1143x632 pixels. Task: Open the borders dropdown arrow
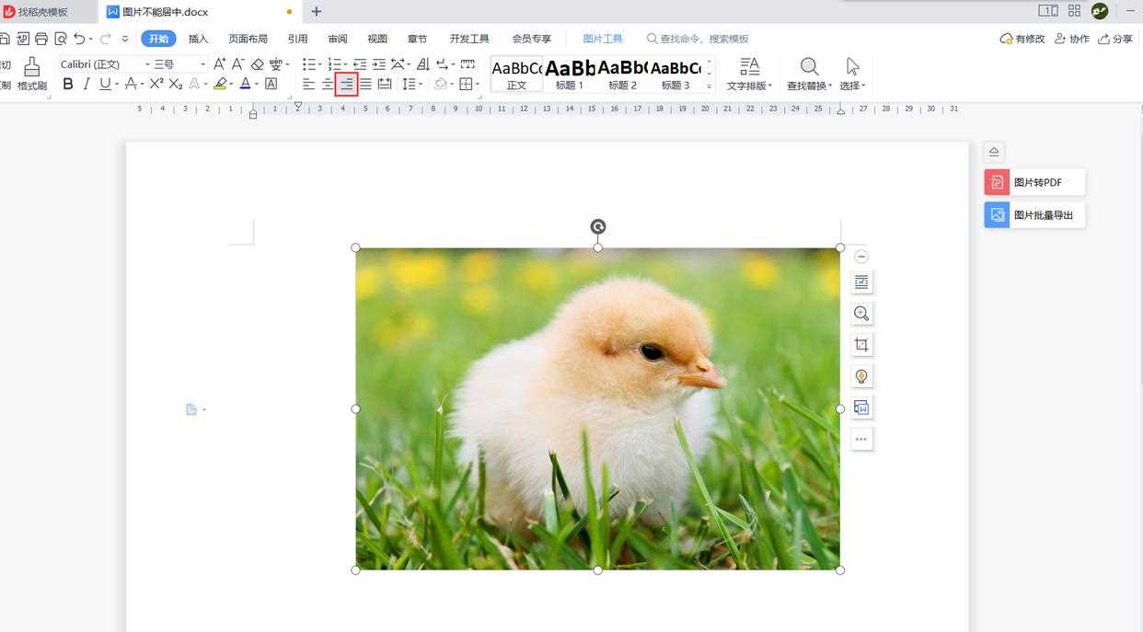(478, 85)
